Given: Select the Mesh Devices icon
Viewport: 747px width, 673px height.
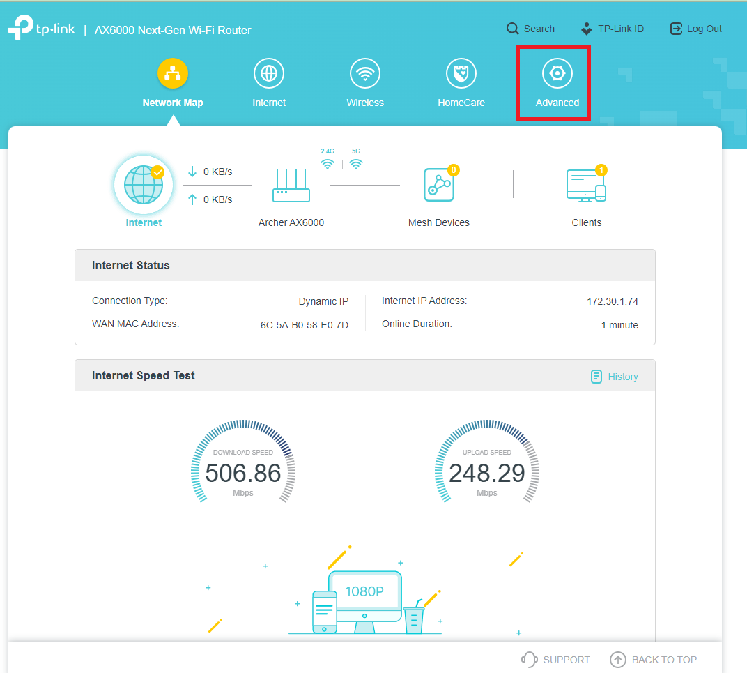Looking at the screenshot, I should point(439,185).
